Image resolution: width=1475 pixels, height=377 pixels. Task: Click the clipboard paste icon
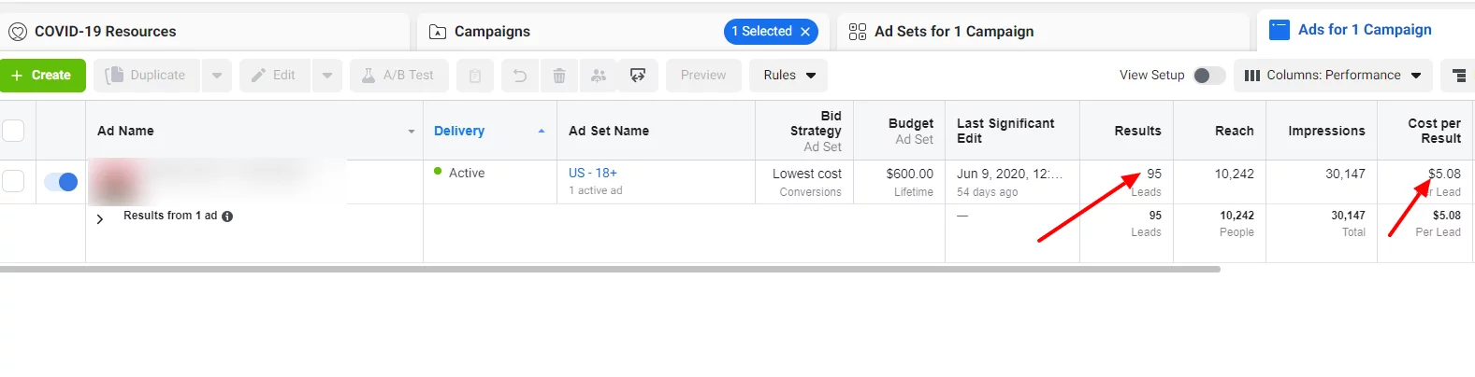(x=475, y=76)
